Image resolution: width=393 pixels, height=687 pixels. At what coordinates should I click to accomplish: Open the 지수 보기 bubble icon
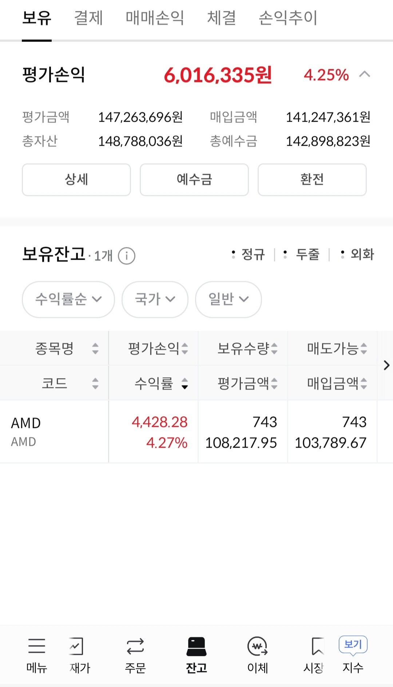coord(353,645)
